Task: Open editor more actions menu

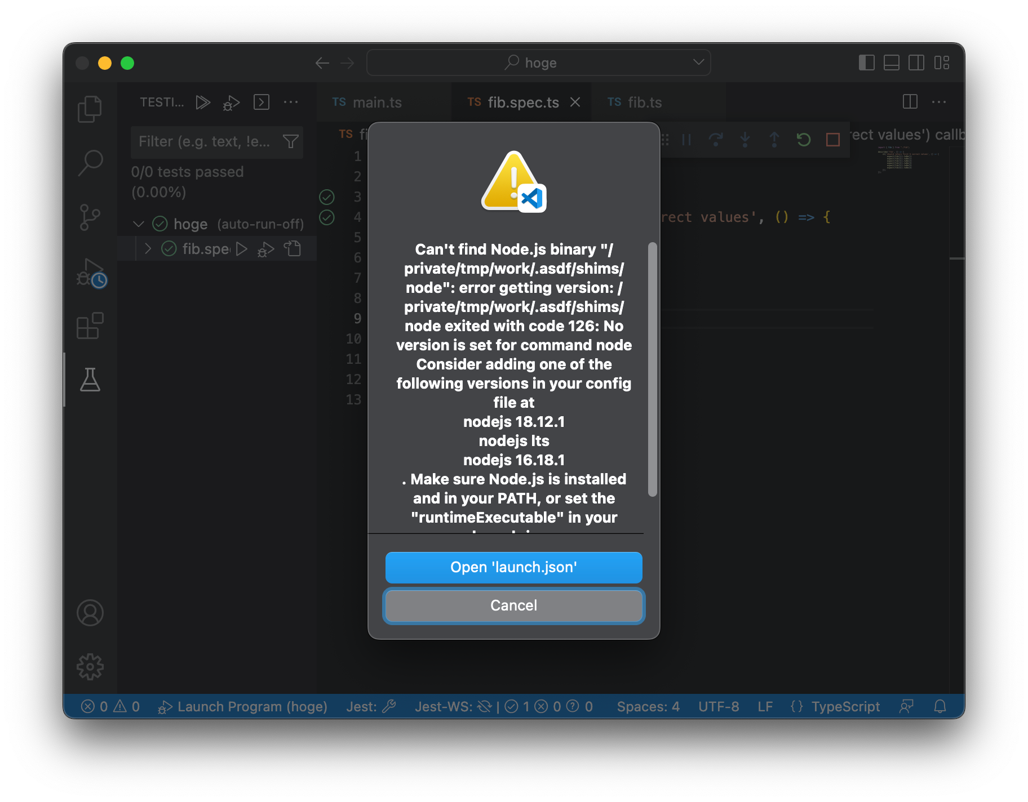Action: 939,102
